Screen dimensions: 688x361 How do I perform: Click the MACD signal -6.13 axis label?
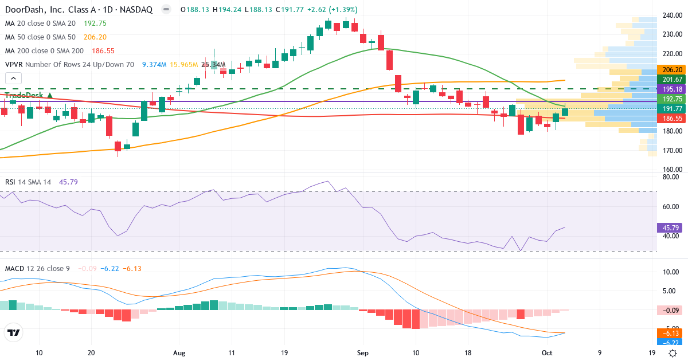tap(671, 333)
